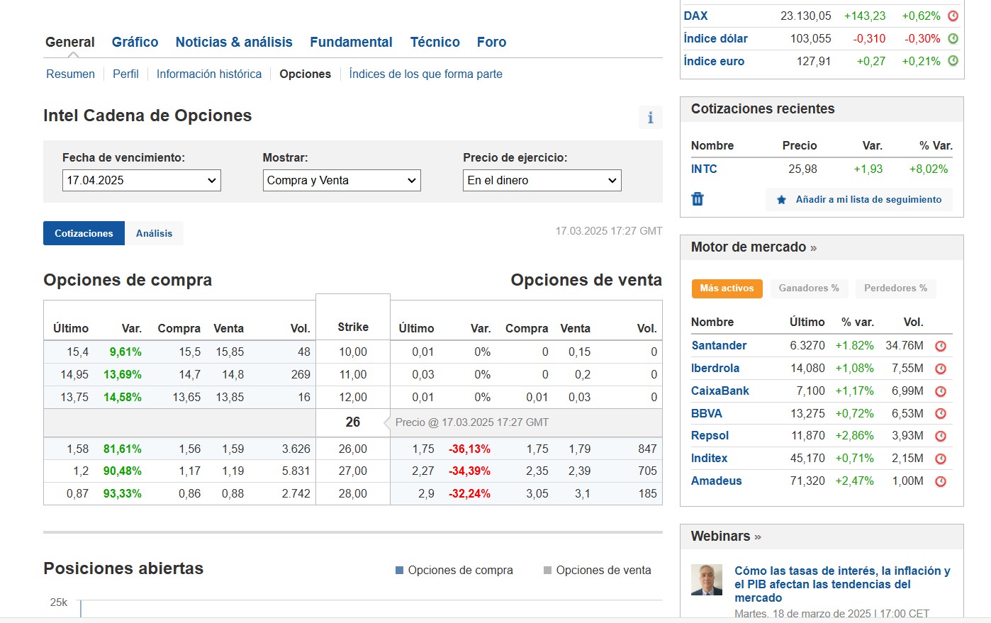This screenshot has height=623, width=991.
Task: Click the clock icon in the Índice dólar row
Action: [953, 38]
